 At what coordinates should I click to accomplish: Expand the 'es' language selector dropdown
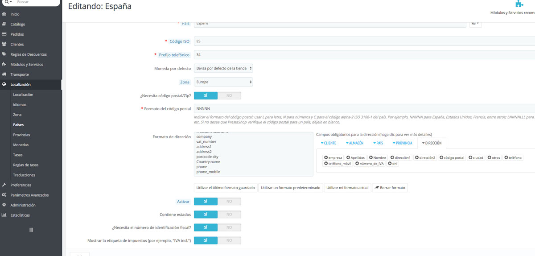click(475, 23)
